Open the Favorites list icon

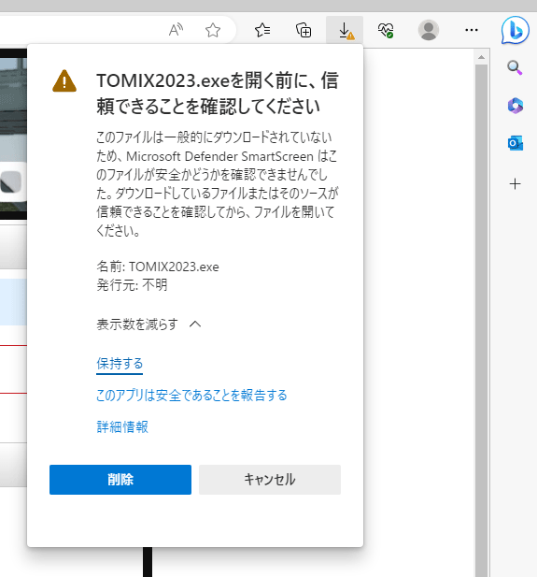point(262,30)
